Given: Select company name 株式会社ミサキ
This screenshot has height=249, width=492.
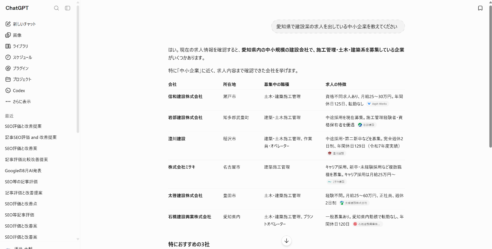Looking at the screenshot, I should (182, 167).
